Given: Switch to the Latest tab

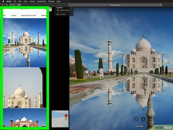Looking at the screenshot, I should tap(14, 15).
